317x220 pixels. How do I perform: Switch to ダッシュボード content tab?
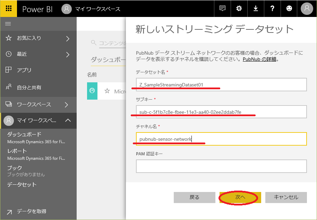point(108,60)
